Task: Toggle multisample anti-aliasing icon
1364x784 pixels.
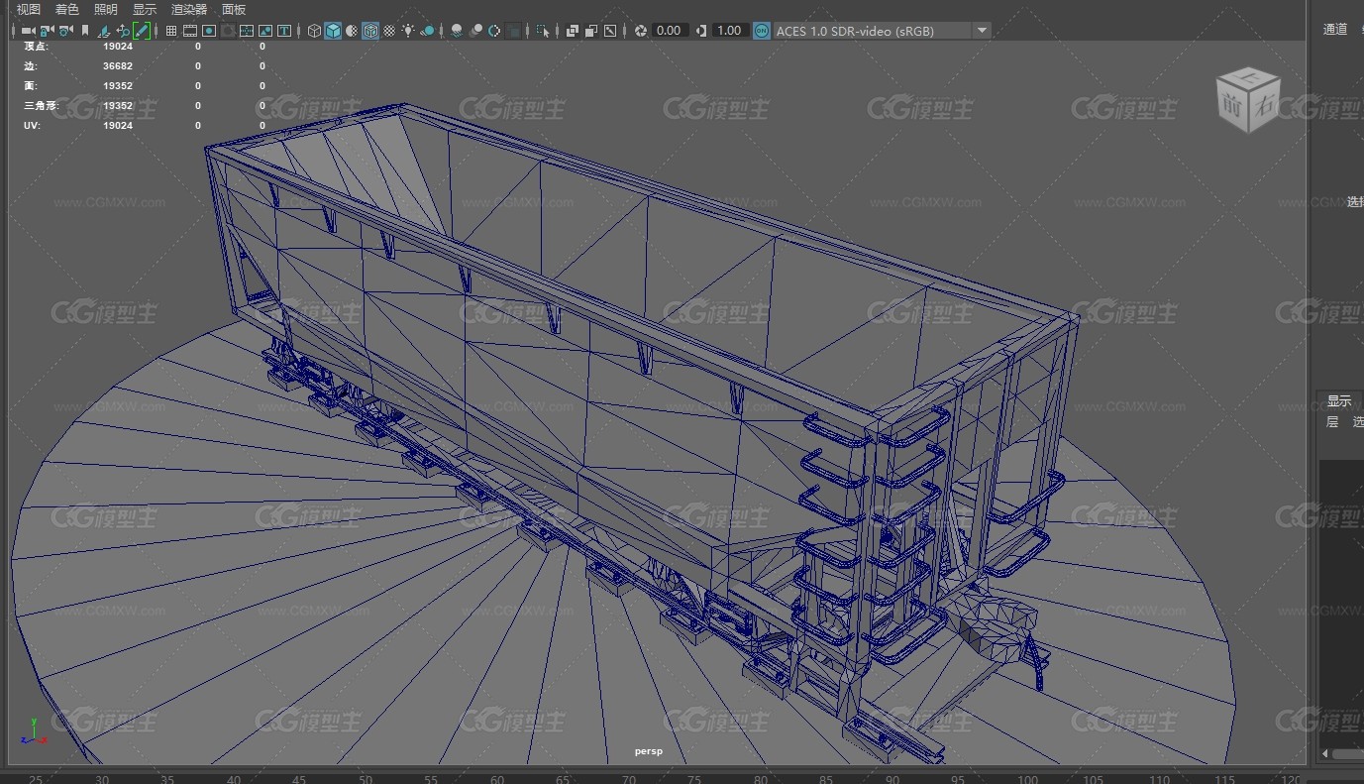Action: tap(494, 31)
